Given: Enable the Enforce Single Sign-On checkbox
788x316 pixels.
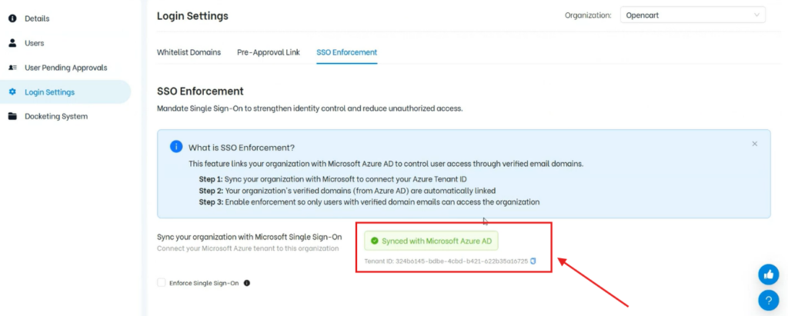Looking at the screenshot, I should [x=162, y=283].
